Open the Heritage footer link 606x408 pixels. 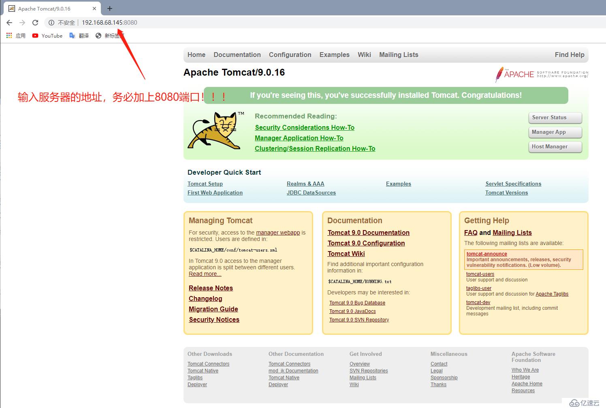pos(521,377)
